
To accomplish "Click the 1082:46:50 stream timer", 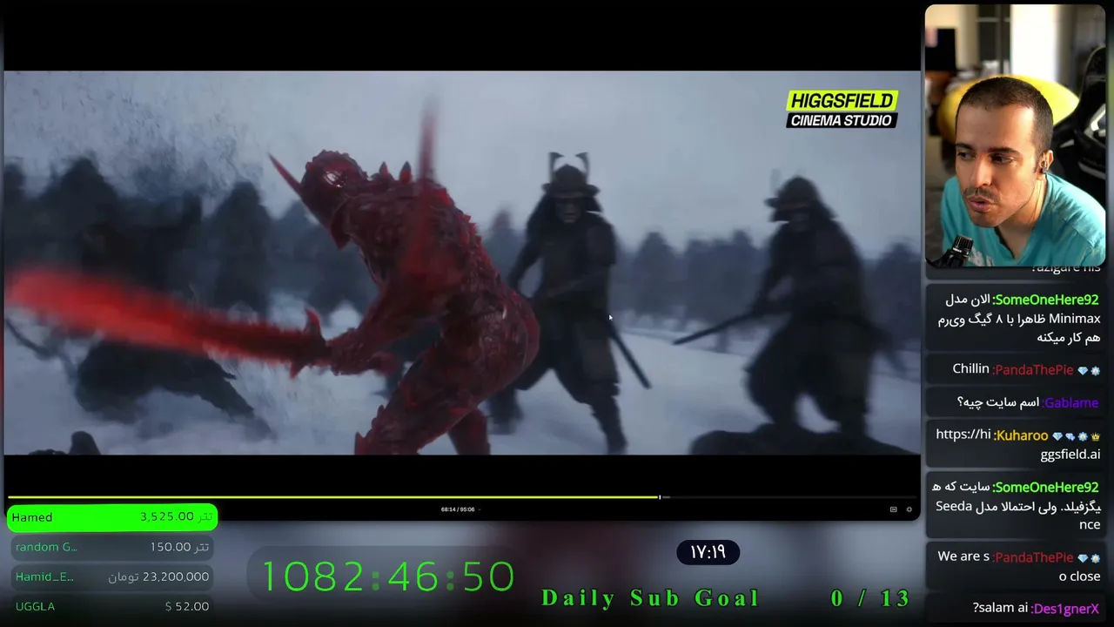I will [388, 576].
